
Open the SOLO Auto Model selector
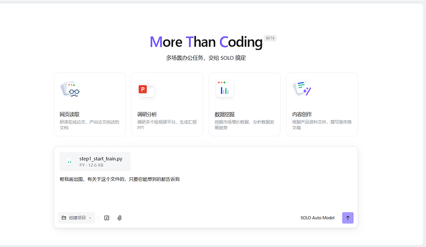[x=317, y=218]
